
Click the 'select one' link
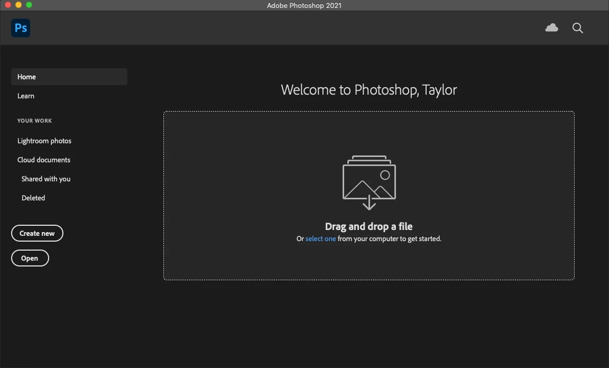(x=320, y=238)
